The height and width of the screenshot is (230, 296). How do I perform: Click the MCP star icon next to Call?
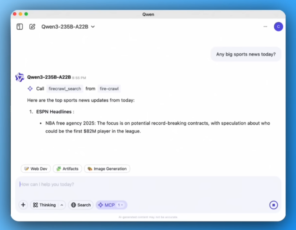(30, 89)
